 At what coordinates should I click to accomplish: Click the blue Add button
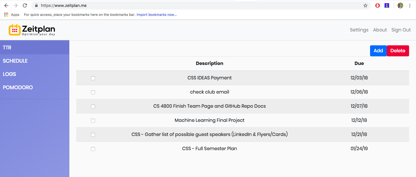tap(378, 51)
